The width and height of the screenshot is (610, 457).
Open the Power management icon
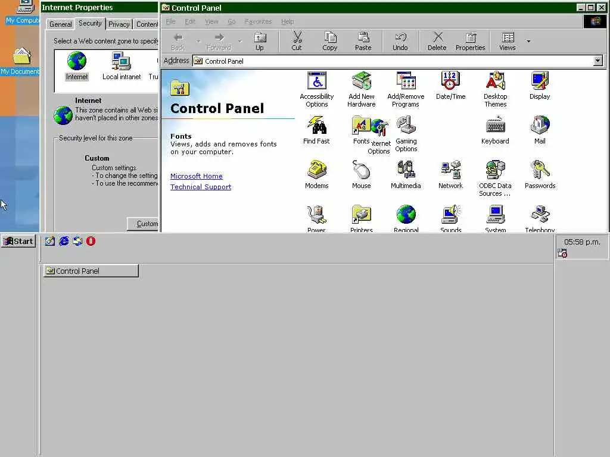[x=316, y=218]
